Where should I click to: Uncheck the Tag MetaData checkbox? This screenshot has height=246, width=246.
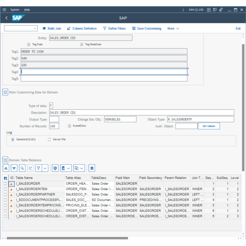pyautogui.click(x=82, y=44)
